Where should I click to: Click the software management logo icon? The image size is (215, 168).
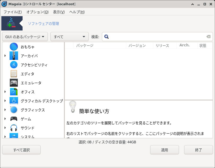point(12,23)
